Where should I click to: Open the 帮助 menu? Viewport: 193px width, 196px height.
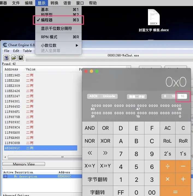(93, 3)
